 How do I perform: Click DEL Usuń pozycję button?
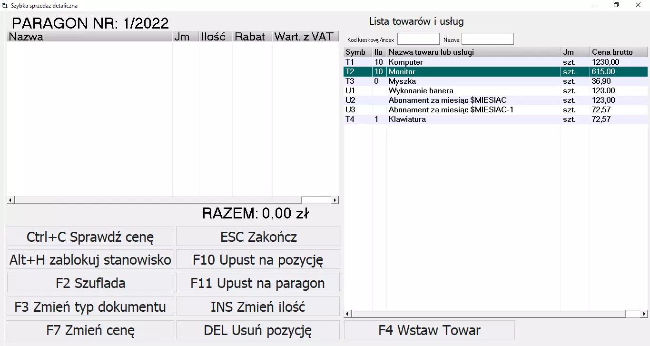pyautogui.click(x=258, y=330)
